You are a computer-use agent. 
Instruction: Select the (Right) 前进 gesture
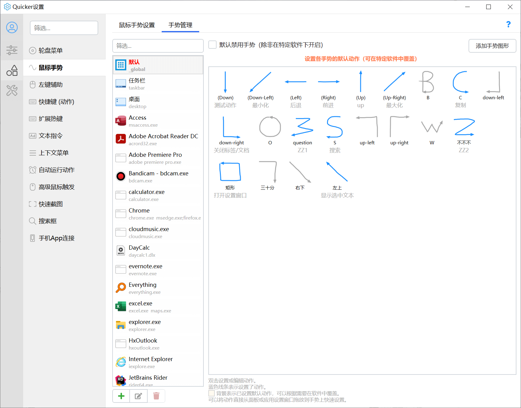328,90
